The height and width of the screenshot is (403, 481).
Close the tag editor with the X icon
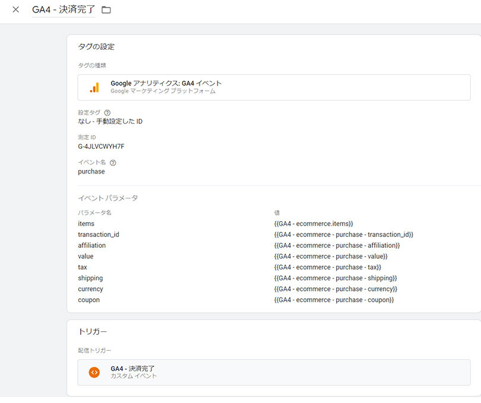(x=15, y=9)
